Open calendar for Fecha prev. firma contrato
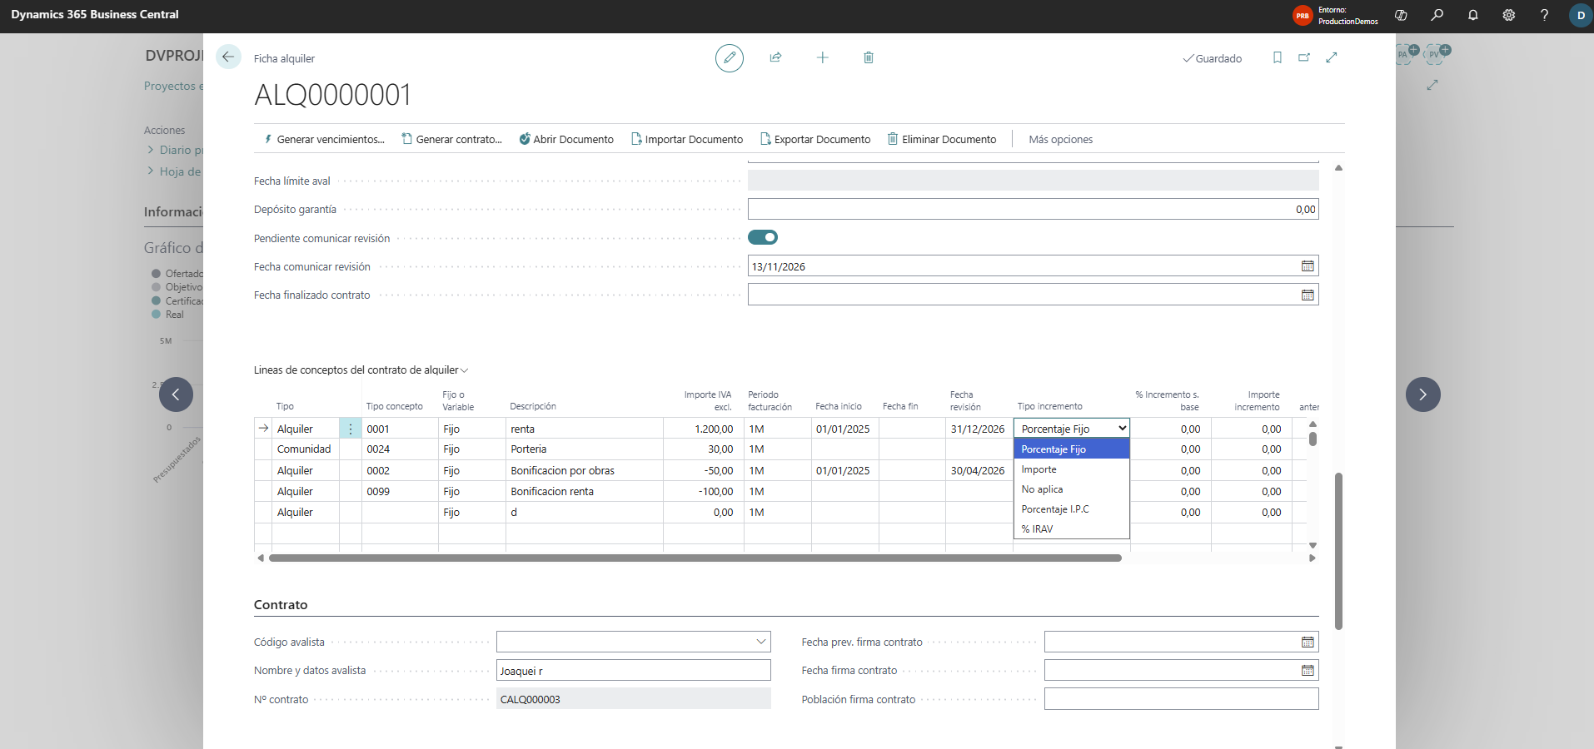Image resolution: width=1594 pixels, height=749 pixels. click(1308, 642)
